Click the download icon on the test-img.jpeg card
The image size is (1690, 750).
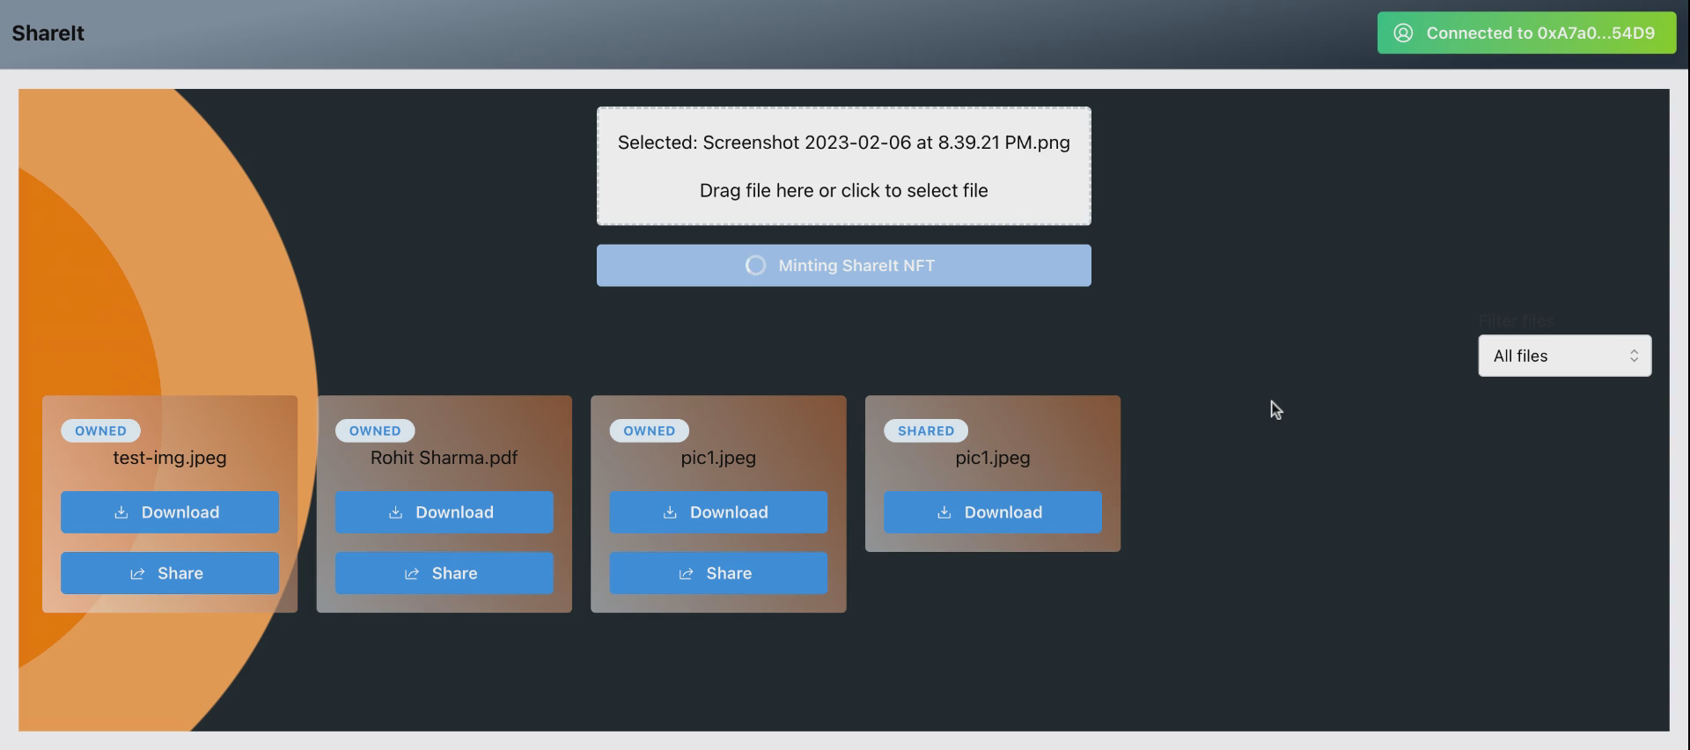(x=121, y=512)
